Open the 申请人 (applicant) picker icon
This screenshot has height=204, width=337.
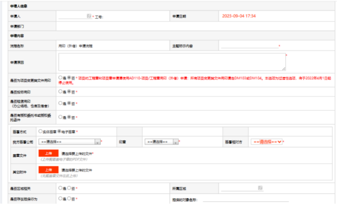(x=89, y=16)
